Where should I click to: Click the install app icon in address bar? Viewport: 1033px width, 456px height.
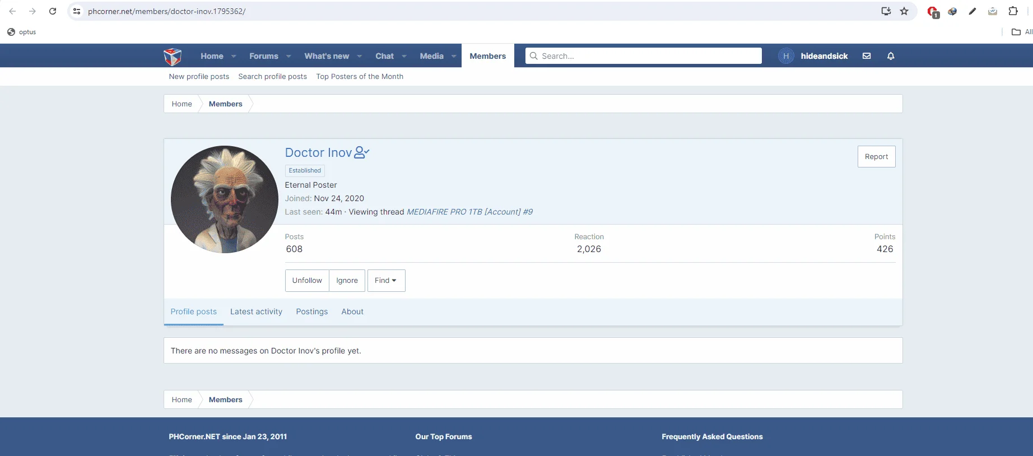tap(886, 11)
